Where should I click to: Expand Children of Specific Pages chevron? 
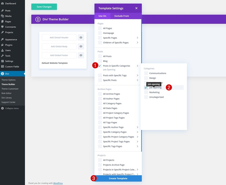click(x=137, y=43)
